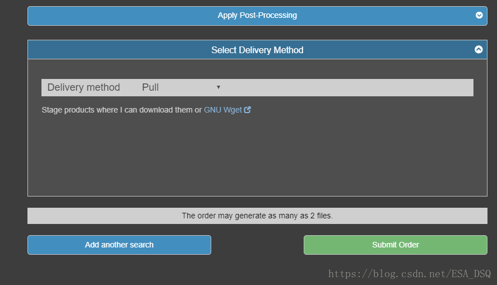This screenshot has height=285, width=497.
Task: Click the Stage products description sentence
Action: click(x=122, y=110)
